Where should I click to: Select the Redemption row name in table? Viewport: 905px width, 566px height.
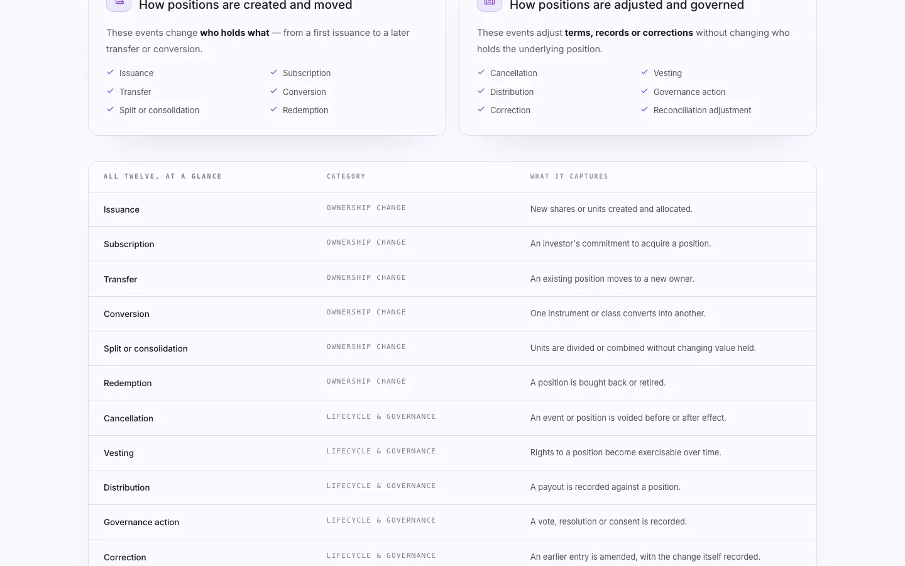point(128,383)
